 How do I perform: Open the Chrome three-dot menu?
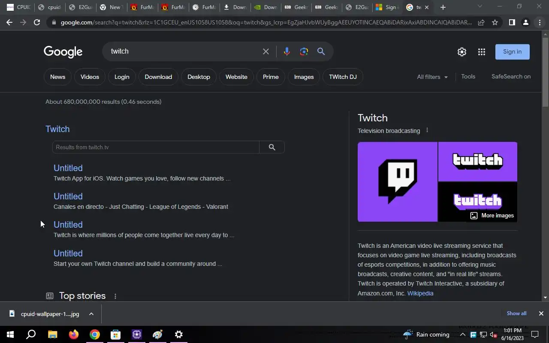coord(540,22)
